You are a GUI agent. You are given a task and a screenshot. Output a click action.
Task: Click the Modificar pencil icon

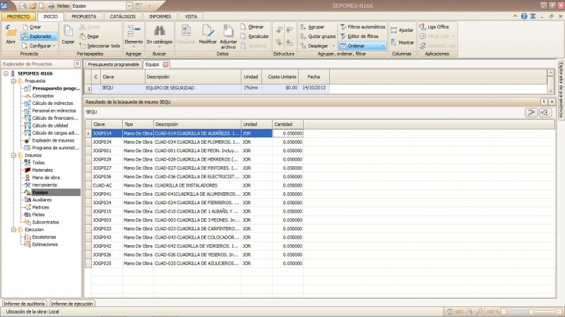point(208,32)
